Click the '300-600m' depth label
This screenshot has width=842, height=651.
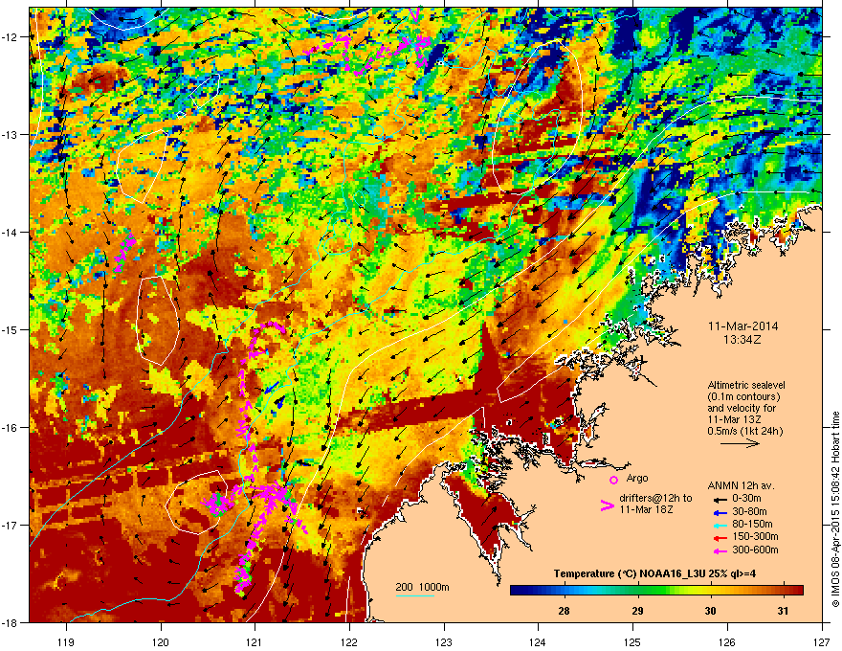tap(755, 550)
